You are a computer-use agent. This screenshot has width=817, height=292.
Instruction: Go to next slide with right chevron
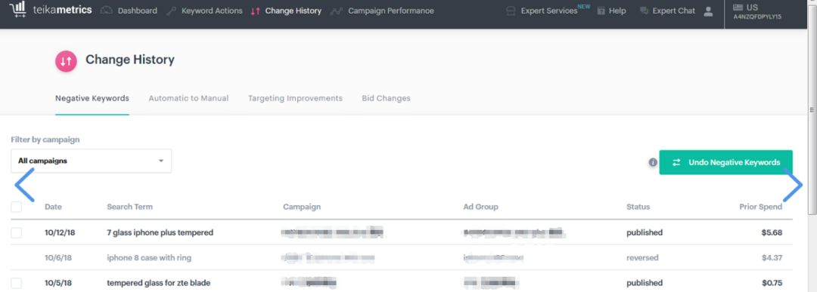click(793, 184)
